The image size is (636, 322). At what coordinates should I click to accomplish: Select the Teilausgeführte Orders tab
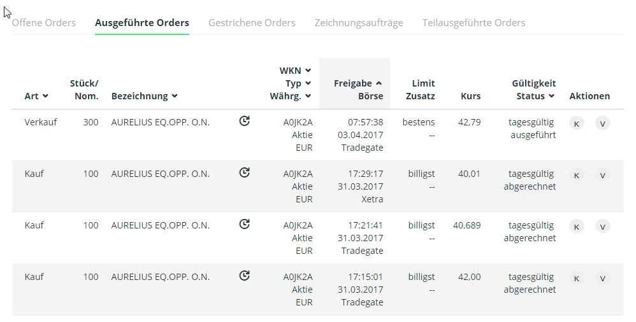pos(473,23)
